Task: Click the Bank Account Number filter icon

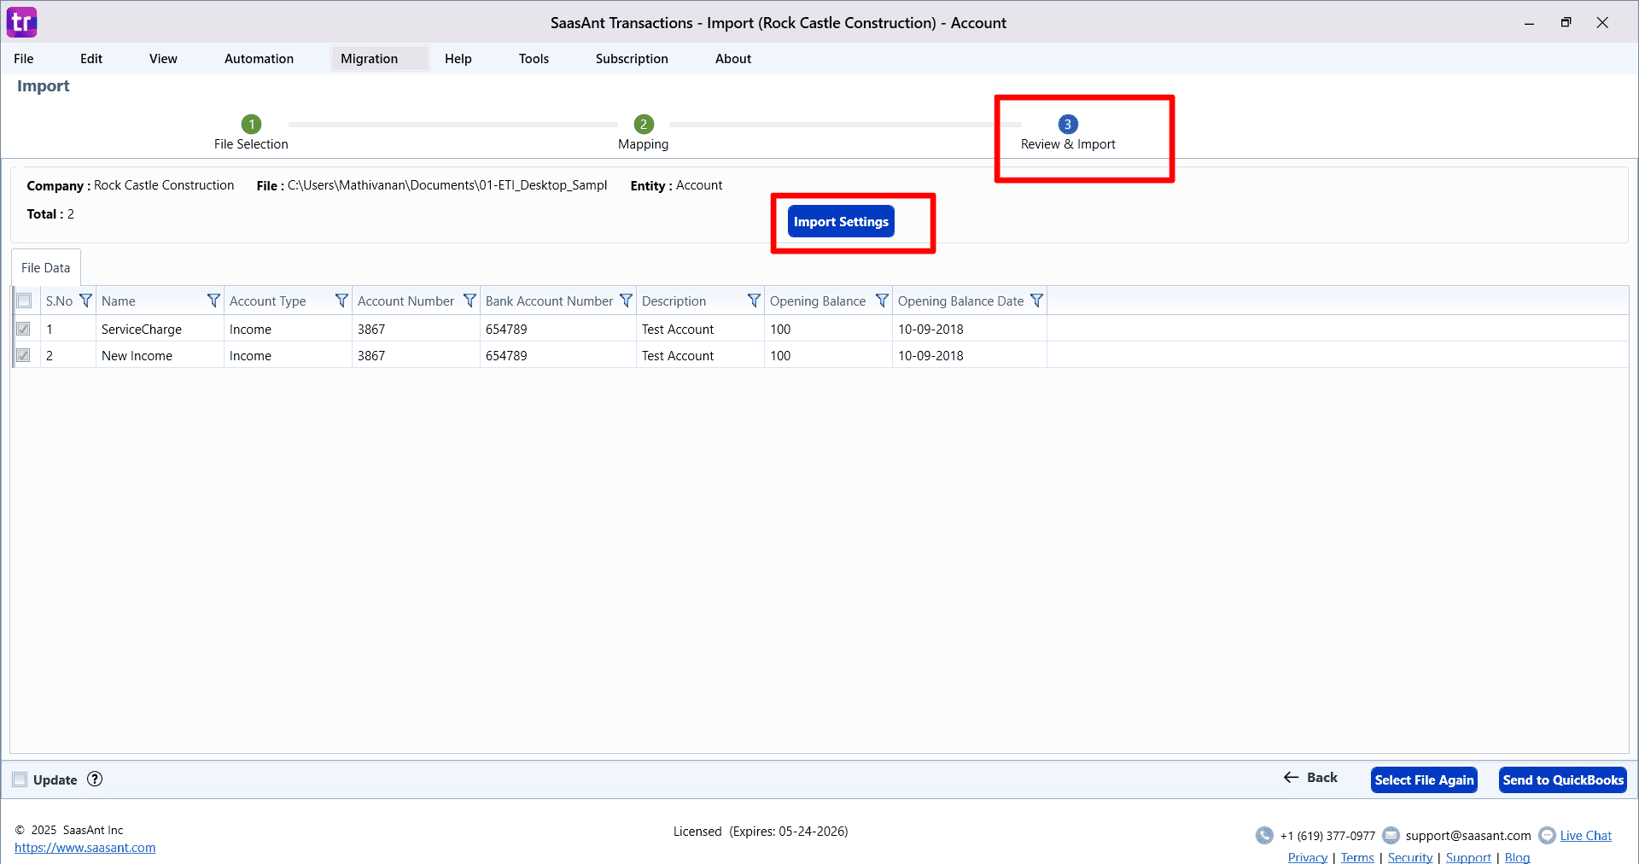Action: tap(626, 301)
